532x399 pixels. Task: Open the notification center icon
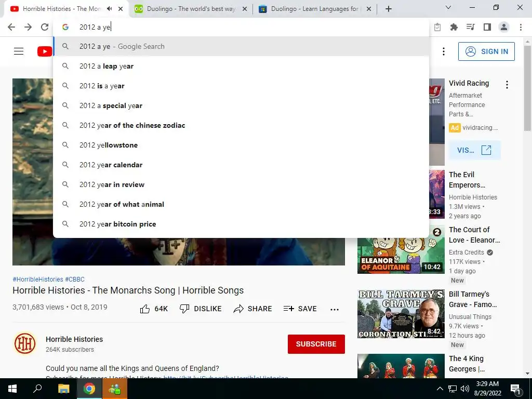pos(516,389)
